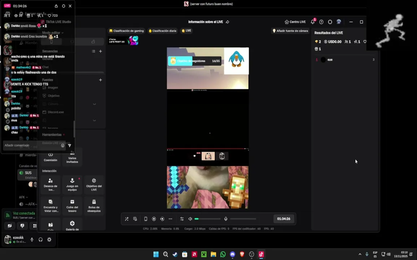The width and height of the screenshot is (417, 260).
Task: Select the LIVE tab chip
Action: point(186,31)
